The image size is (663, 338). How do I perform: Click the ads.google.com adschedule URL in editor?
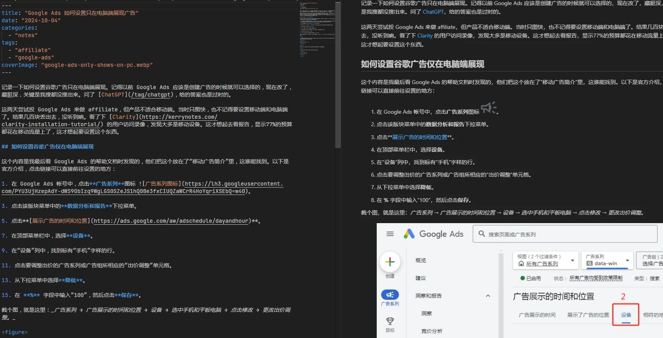pyautogui.click(x=171, y=221)
